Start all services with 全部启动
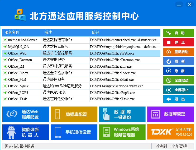196x150 pixels. coord(178,80)
